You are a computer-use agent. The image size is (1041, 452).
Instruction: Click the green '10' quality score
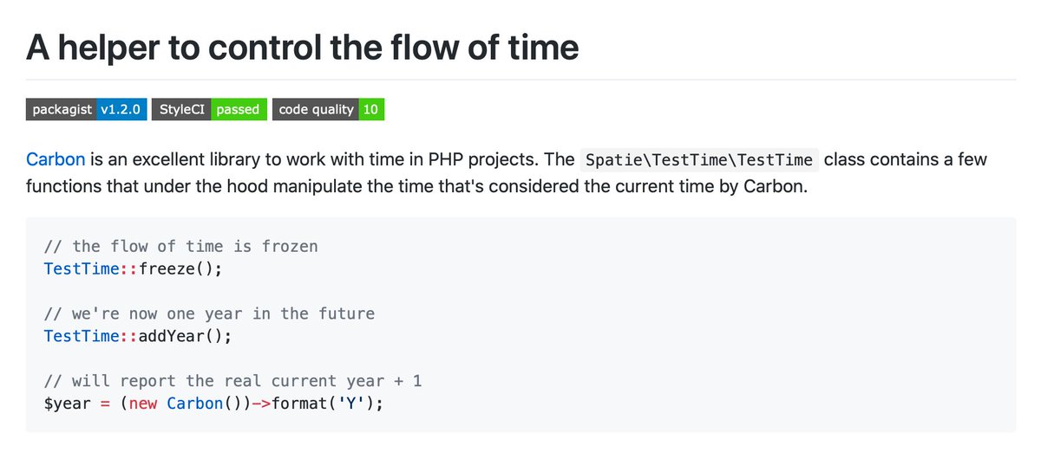pyautogui.click(x=370, y=109)
